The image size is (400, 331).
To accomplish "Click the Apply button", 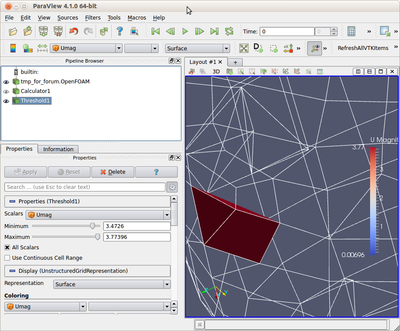I will click(26, 172).
